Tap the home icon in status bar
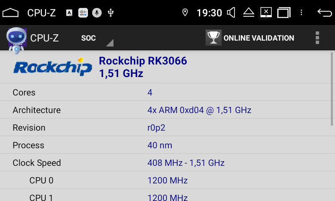335x201 pixels. tap(10, 13)
